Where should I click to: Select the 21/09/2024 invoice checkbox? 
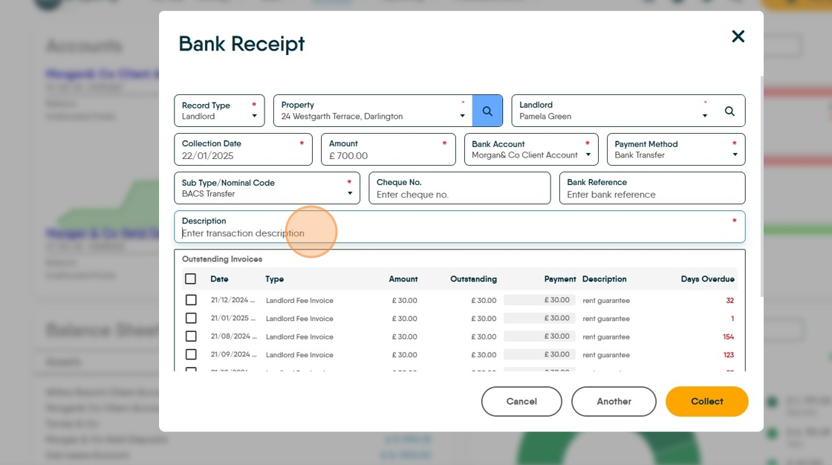tap(191, 354)
